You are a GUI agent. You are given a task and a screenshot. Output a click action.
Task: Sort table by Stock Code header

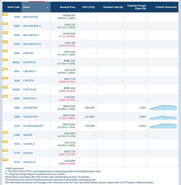pos(11,7)
